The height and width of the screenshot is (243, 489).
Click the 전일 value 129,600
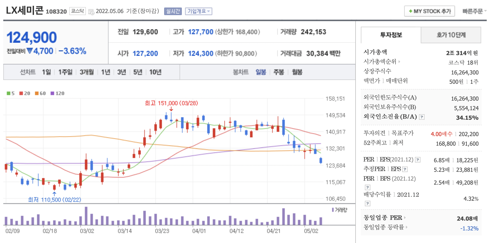(145, 32)
